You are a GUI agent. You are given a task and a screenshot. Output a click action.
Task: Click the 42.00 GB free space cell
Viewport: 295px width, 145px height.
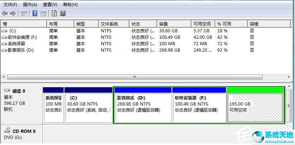point(203,37)
